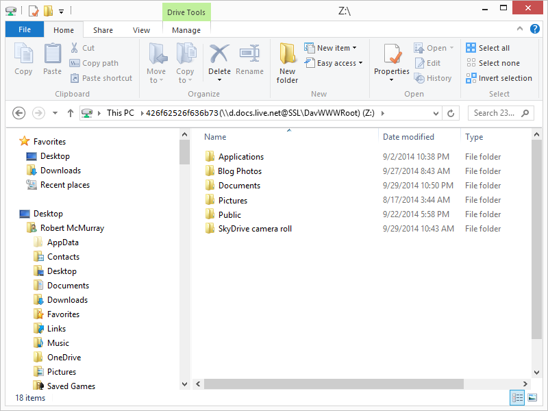Switch to large icons view in the status bar
The height and width of the screenshot is (411, 548).
(x=532, y=398)
